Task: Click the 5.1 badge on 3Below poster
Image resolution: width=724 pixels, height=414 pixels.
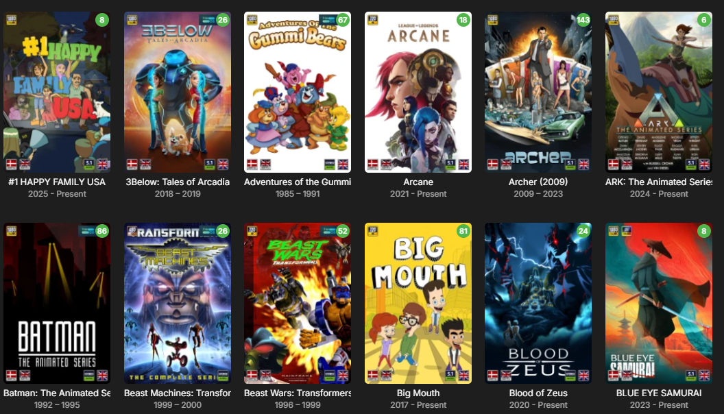Action: click(x=210, y=164)
